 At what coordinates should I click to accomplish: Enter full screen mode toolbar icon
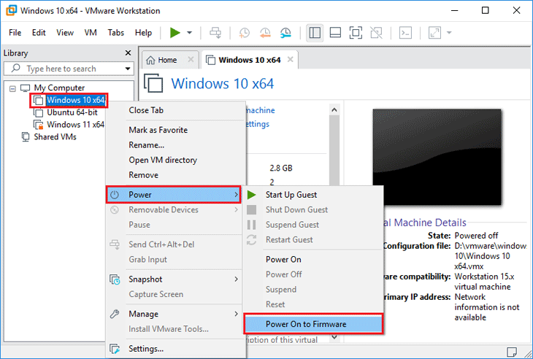coord(356,33)
